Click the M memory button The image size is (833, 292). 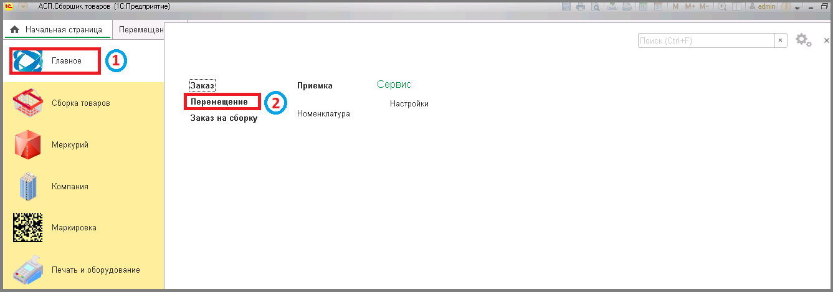pos(675,6)
